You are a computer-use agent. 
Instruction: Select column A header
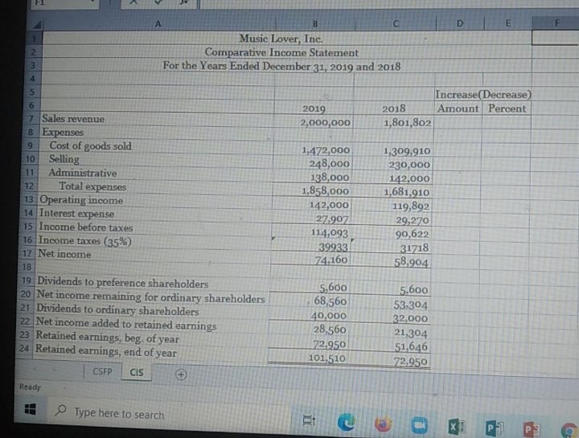coord(158,24)
